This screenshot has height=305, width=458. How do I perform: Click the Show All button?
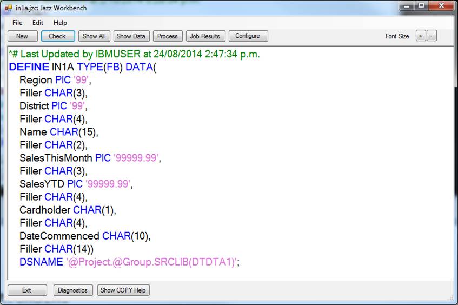(x=94, y=36)
